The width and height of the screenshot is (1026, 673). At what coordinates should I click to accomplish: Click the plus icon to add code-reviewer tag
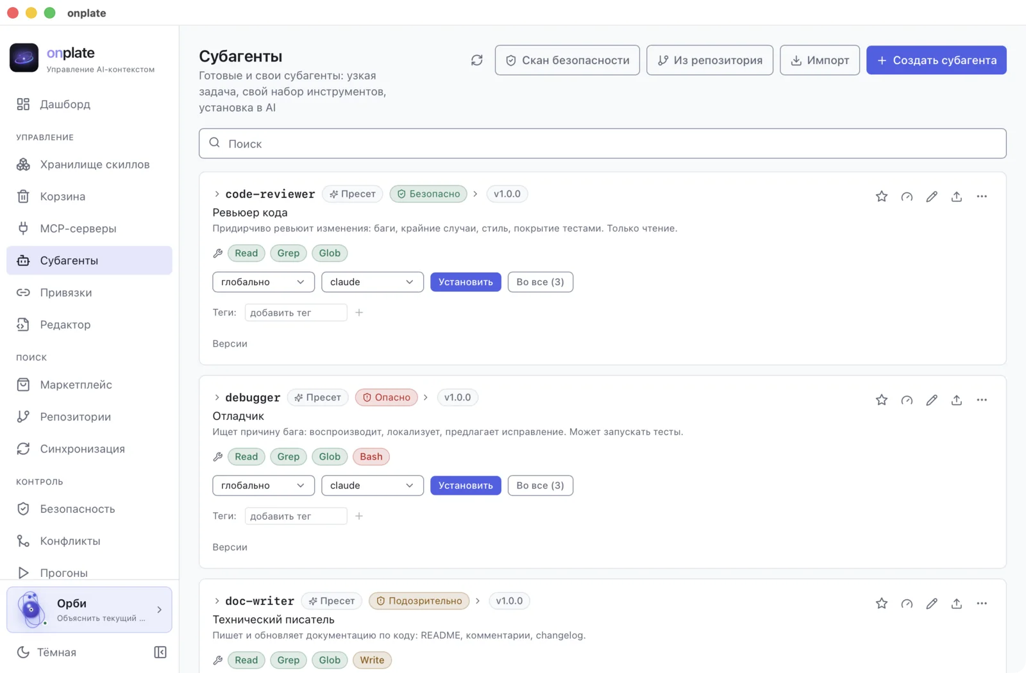click(359, 313)
